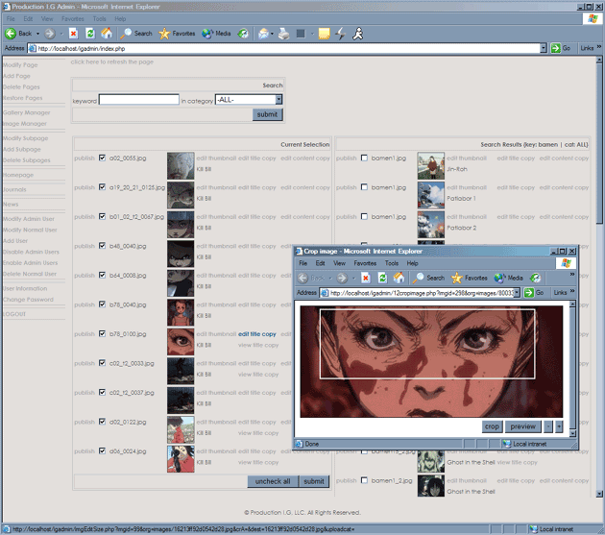Open Favorites star in main browser toolbar
This screenshot has width=605, height=535.
coord(164,33)
